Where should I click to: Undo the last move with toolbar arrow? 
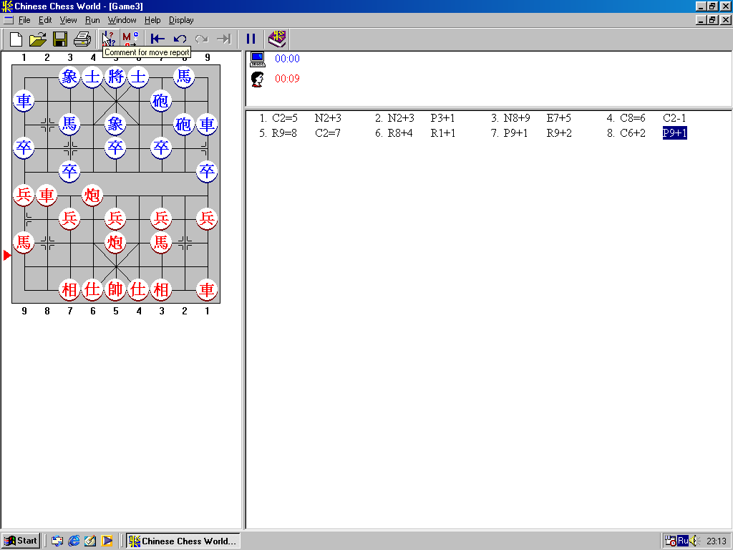[x=180, y=39]
